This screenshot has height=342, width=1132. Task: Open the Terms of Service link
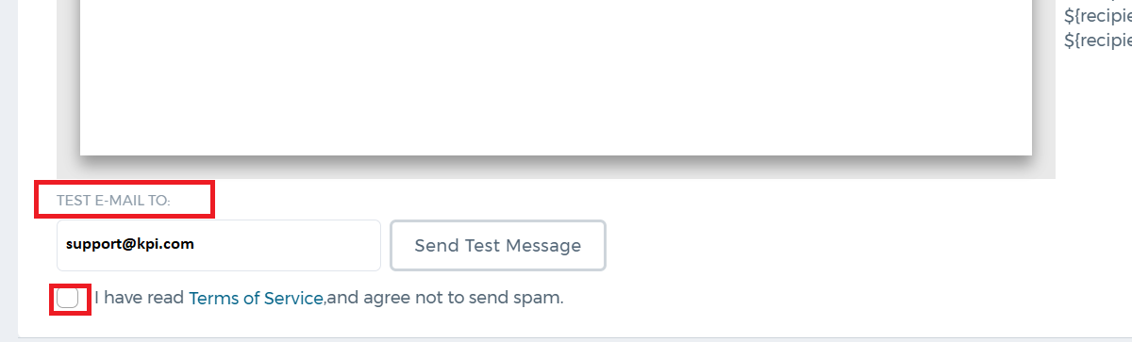coord(257,299)
